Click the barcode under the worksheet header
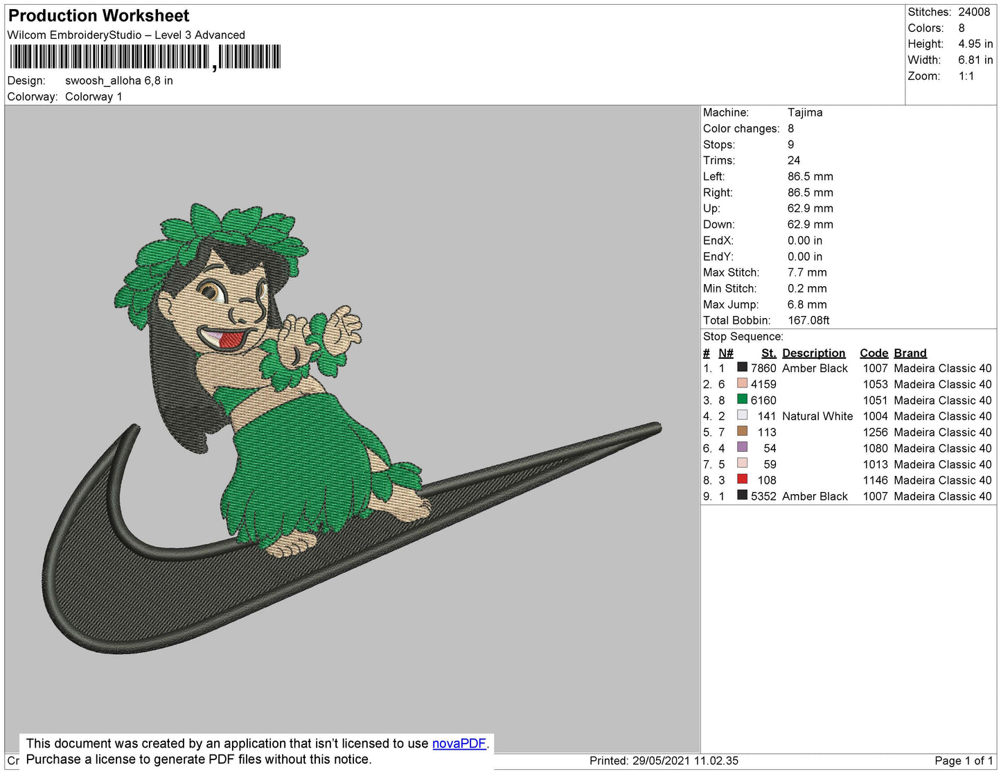The height and width of the screenshot is (774, 1001). pos(145,57)
